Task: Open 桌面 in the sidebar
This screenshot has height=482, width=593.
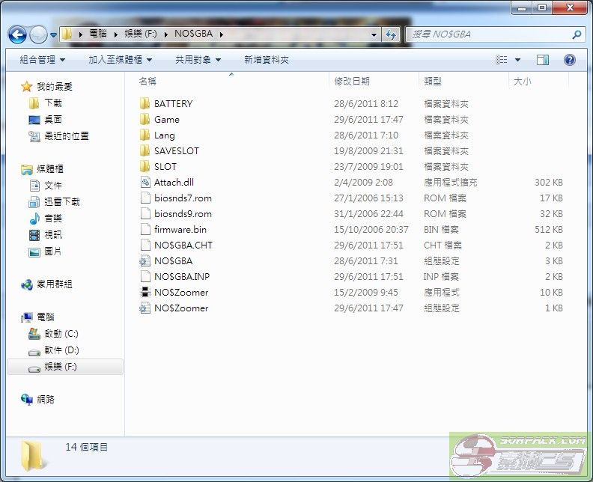Action: pyautogui.click(x=53, y=120)
